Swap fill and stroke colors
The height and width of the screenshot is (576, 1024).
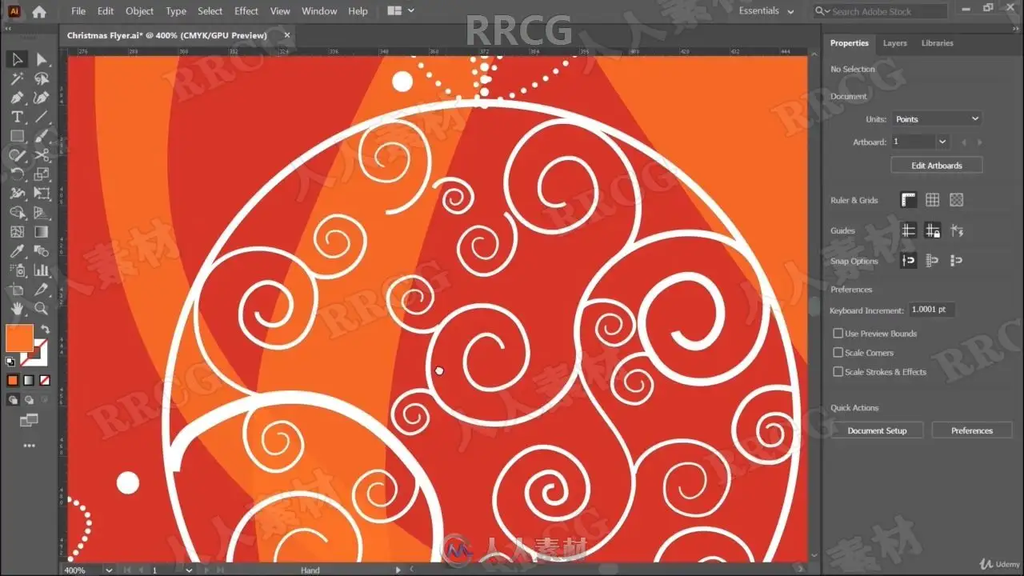pos(46,329)
